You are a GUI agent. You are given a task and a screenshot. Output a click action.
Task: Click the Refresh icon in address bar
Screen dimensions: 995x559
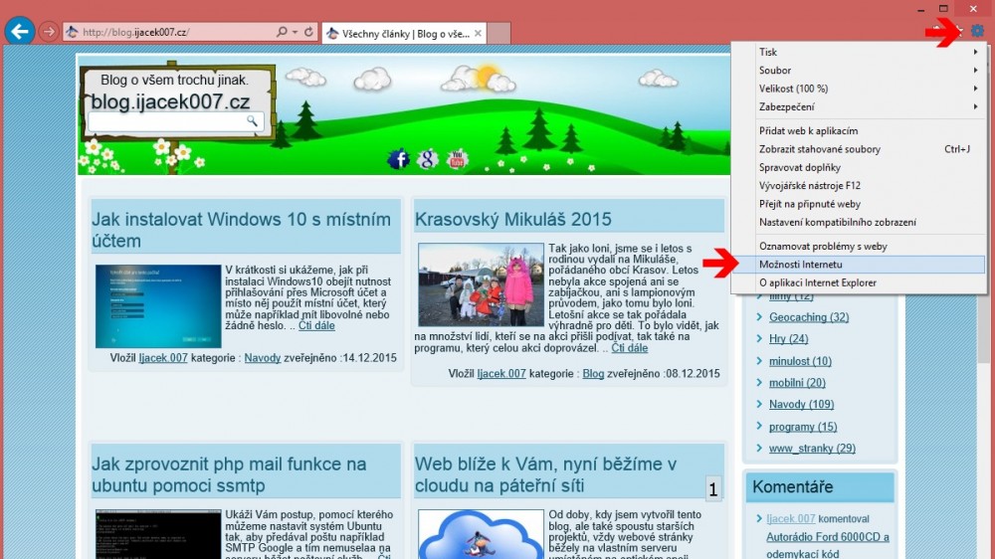pos(308,32)
